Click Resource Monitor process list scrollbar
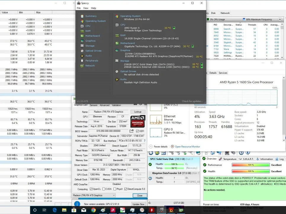The height and width of the screenshot is (214, 286). click(282, 41)
